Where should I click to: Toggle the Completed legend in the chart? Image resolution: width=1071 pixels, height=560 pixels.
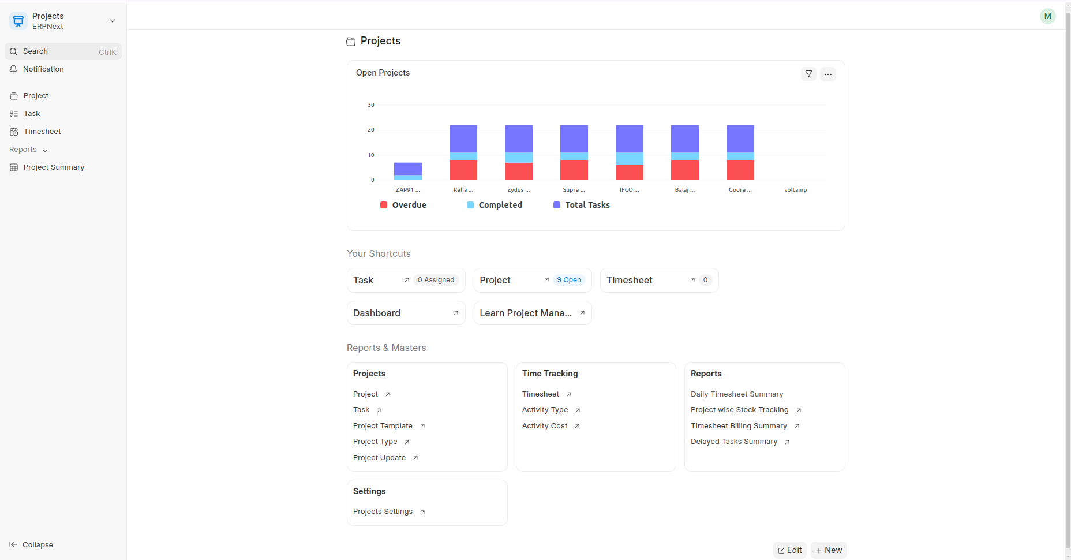(x=495, y=205)
